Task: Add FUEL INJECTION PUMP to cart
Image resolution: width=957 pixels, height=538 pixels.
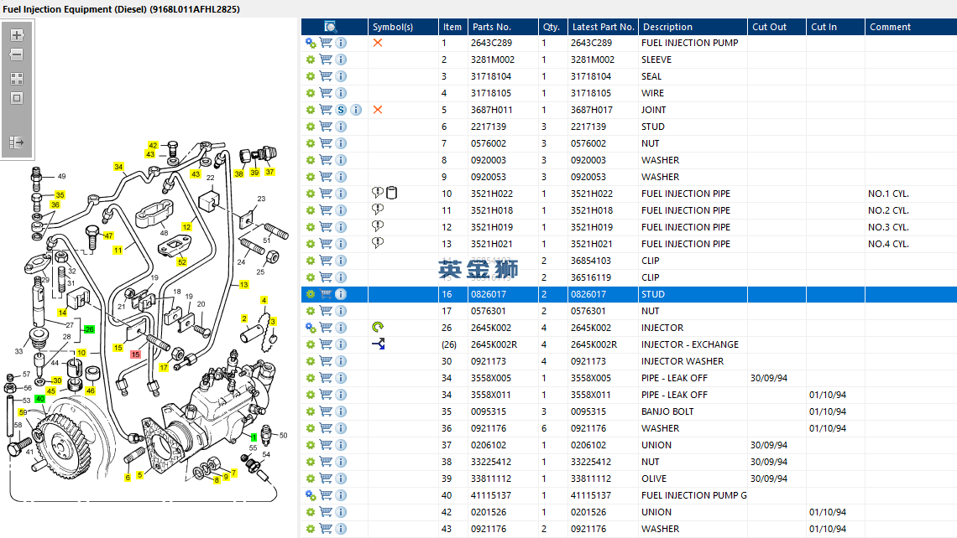Action: pyautogui.click(x=326, y=43)
